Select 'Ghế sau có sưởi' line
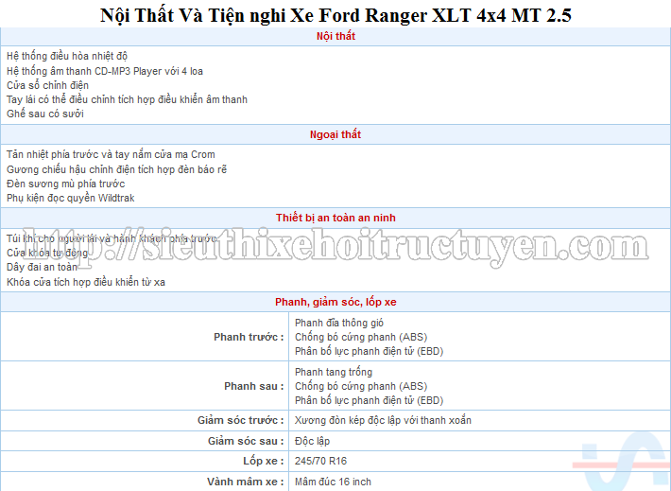The height and width of the screenshot is (491, 671). coord(45,114)
